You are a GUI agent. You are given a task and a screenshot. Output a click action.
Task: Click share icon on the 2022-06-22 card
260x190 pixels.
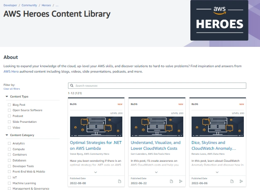coord(180,181)
